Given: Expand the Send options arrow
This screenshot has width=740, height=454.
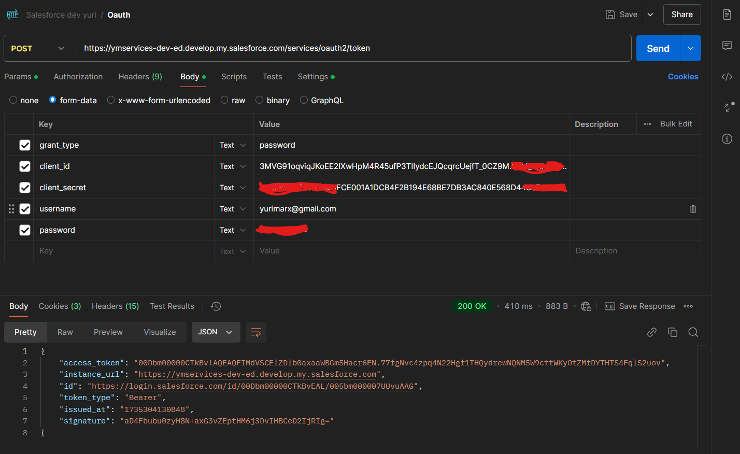Looking at the screenshot, I should coord(691,48).
